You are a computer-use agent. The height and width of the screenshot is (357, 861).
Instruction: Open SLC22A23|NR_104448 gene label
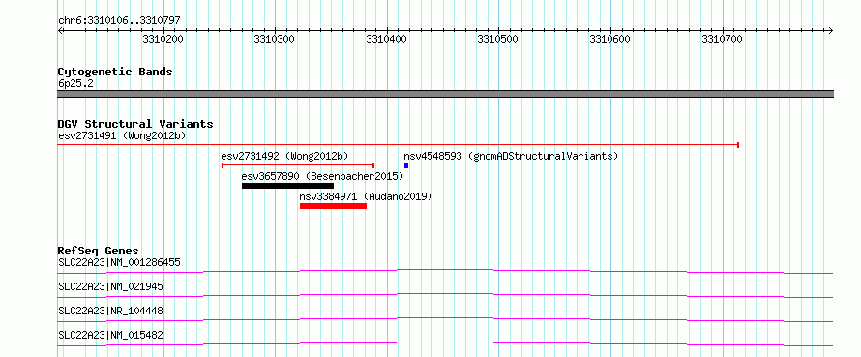tap(110, 311)
